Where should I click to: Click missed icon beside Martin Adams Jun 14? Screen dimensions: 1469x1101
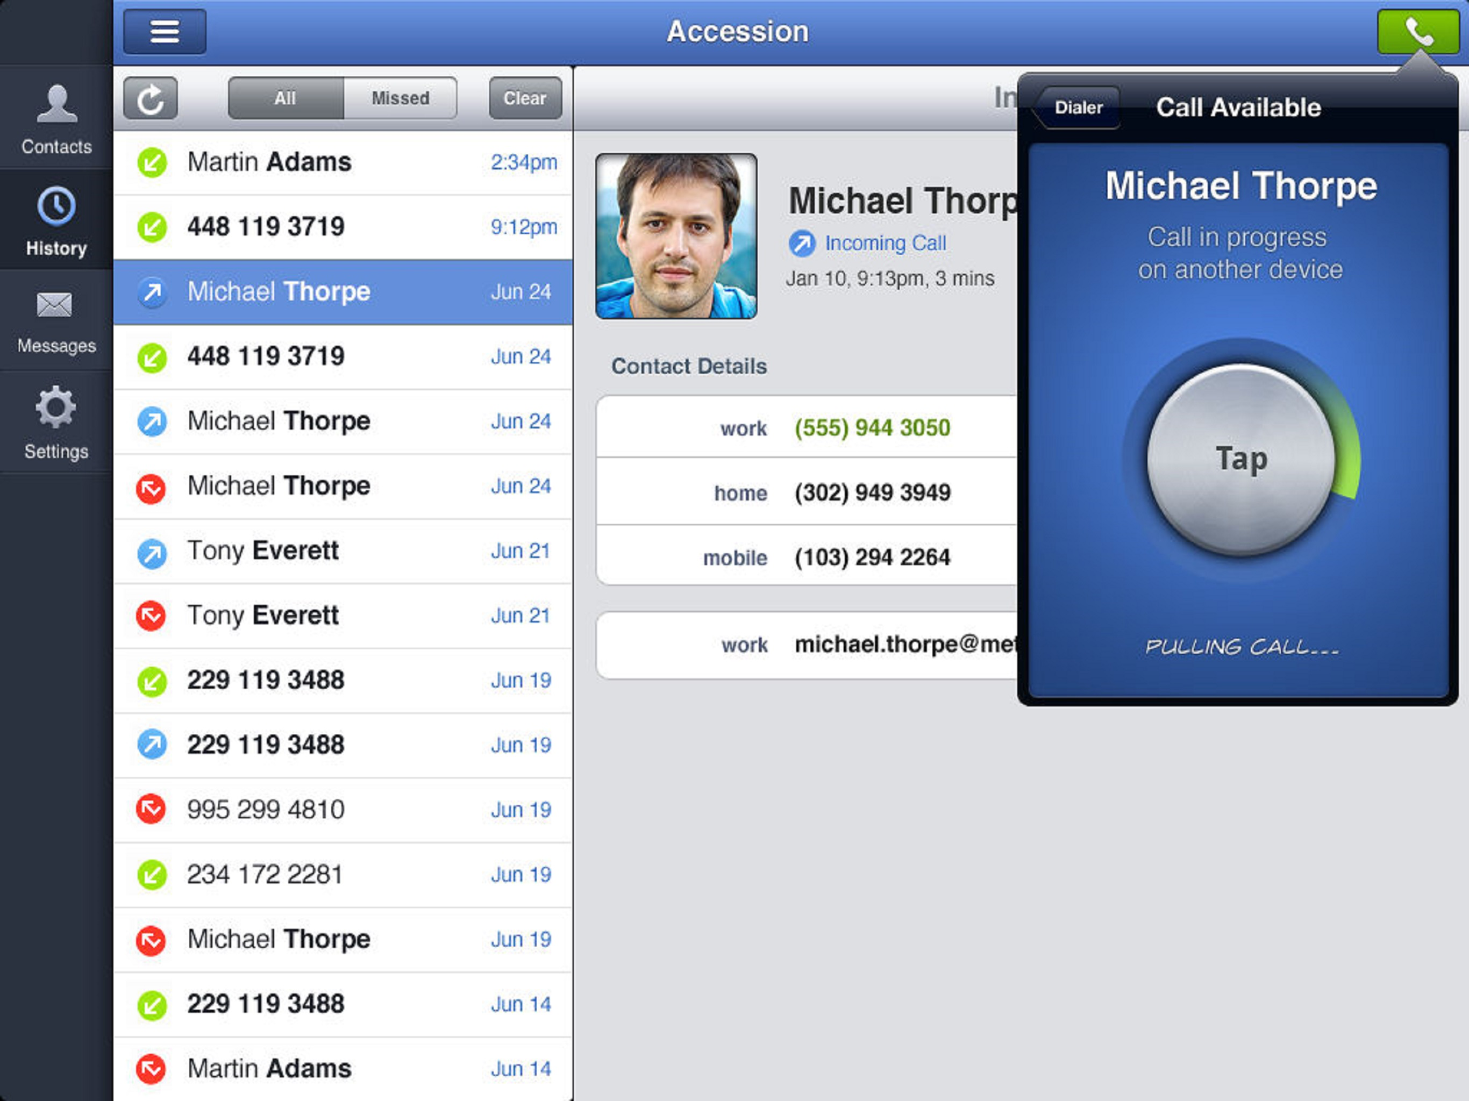tap(152, 1068)
